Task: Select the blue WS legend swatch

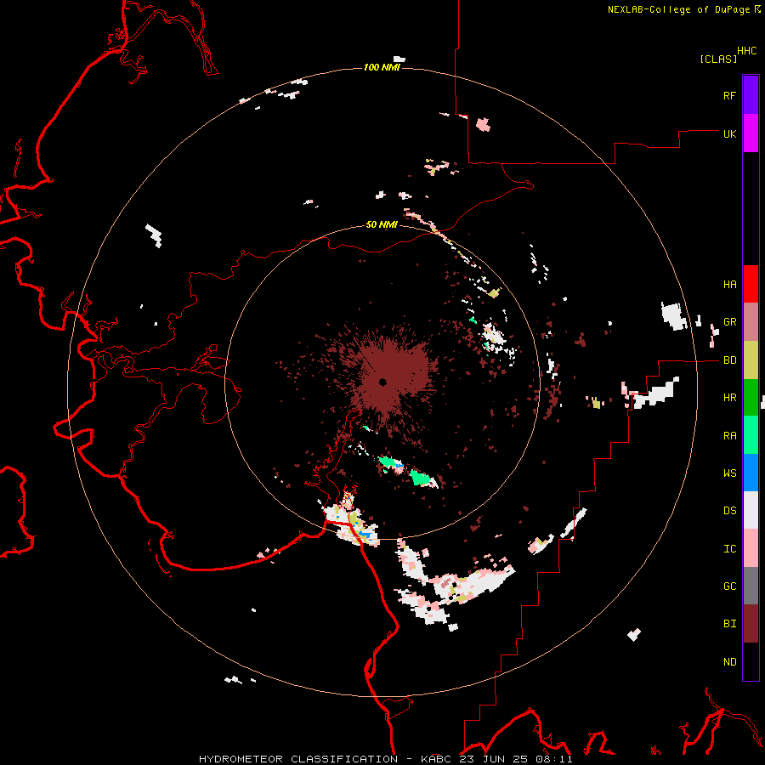Action: click(x=751, y=473)
